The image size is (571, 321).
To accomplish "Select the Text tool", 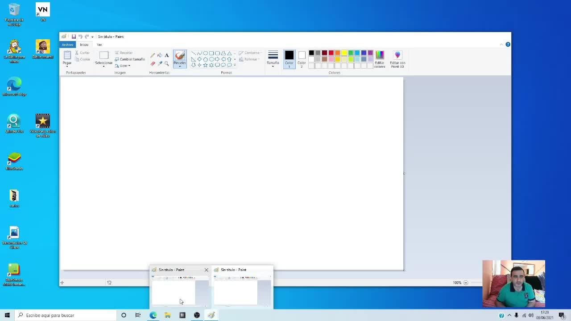I will tap(167, 55).
